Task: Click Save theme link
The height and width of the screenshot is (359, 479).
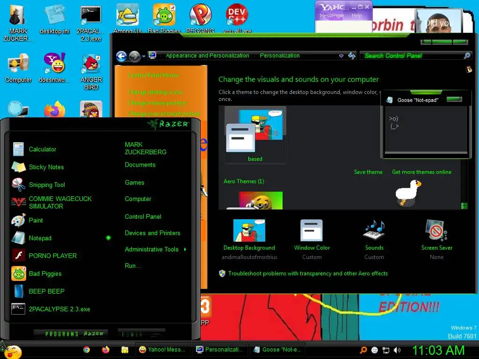Action: [x=368, y=172]
